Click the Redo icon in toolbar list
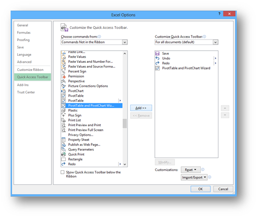Image resolution: width=258 pixels, height=218 pixels. point(157,63)
